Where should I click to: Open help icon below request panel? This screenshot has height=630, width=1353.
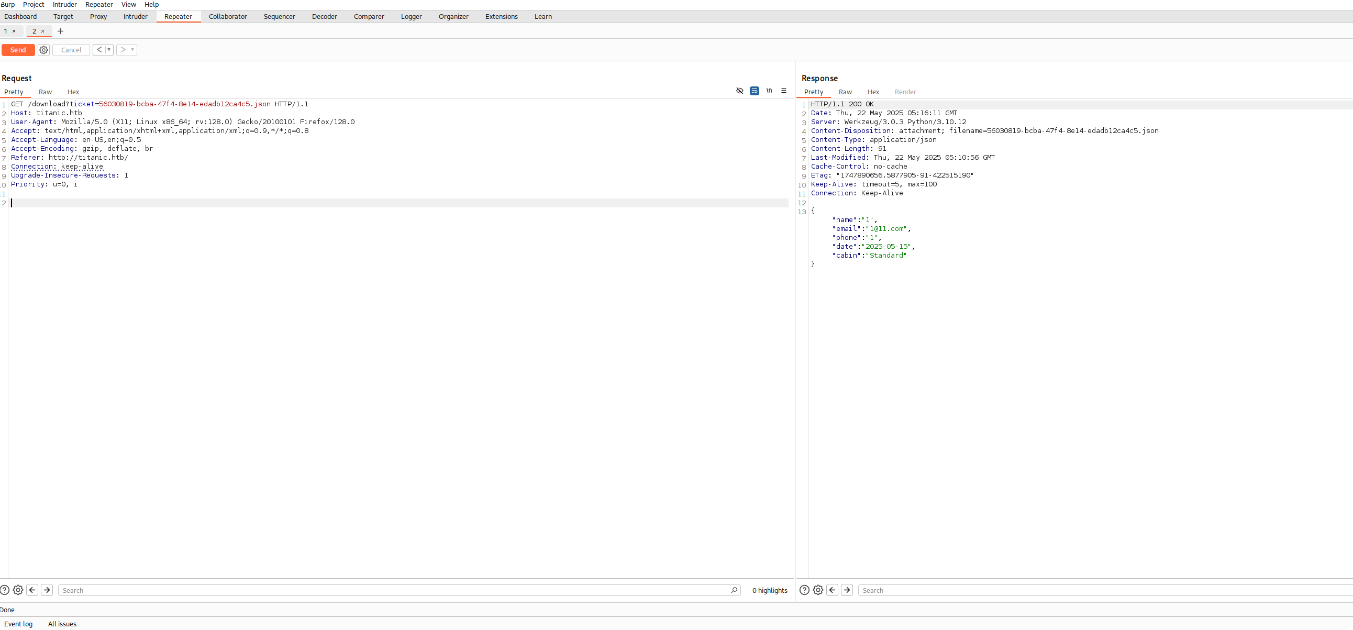point(5,590)
